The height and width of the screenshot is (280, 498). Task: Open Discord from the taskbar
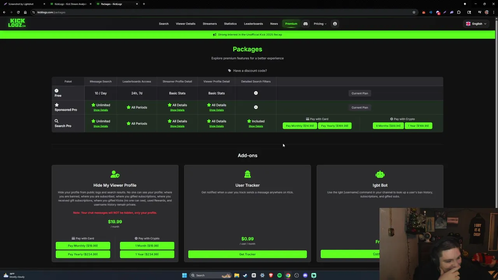[305, 275]
